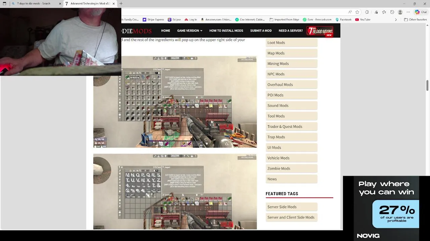The image size is (430, 241).
Task: Open the first creative menu screenshot thumbnail
Action: 175,102
